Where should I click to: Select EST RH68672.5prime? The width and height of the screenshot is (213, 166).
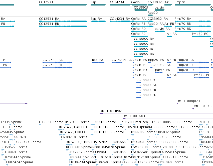pyautogui.click(x=14, y=147)
